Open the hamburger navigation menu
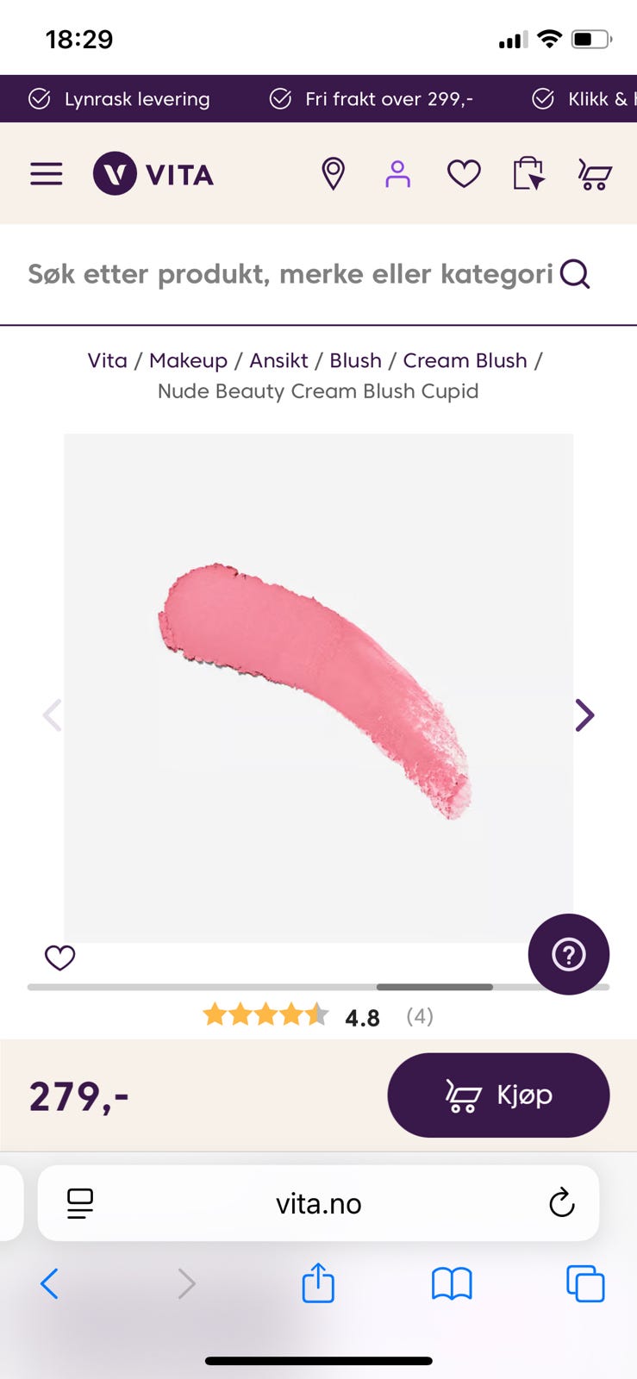The image size is (637, 1379). (47, 174)
